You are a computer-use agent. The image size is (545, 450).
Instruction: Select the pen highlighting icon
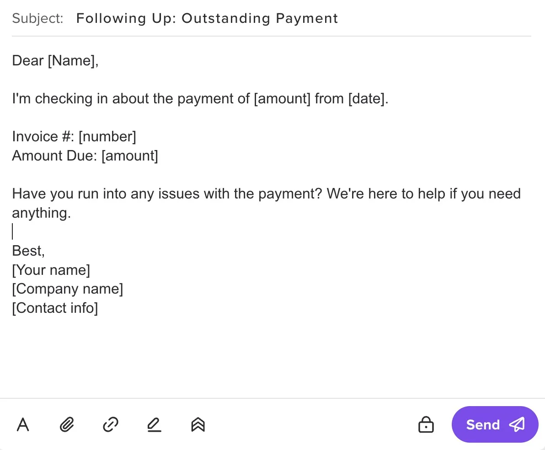154,424
